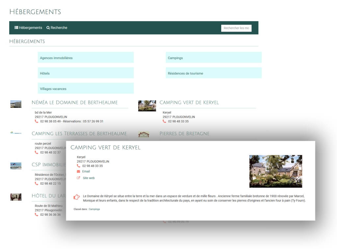Open the Villages vacances category
Screen dimensions: 337x249
pyautogui.click(x=86, y=88)
